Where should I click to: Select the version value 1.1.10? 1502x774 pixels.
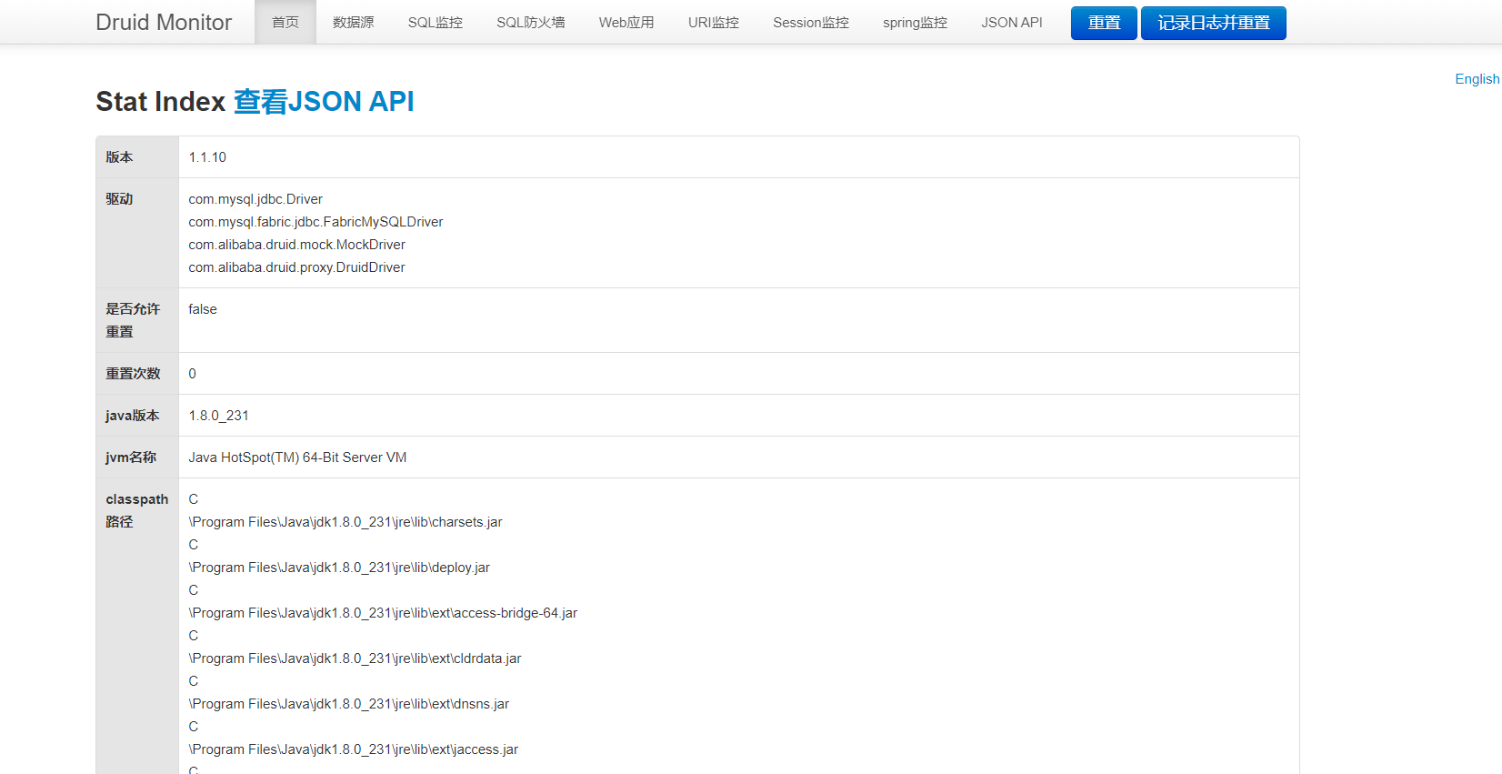point(207,157)
